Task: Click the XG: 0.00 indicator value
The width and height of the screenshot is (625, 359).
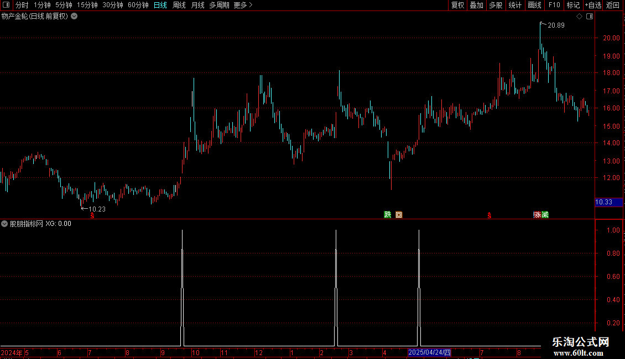Action: pyautogui.click(x=58, y=224)
